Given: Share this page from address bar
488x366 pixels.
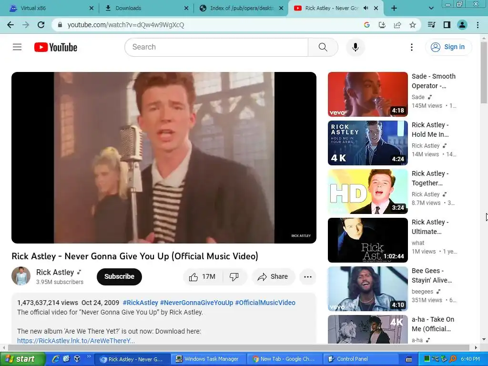Looking at the screenshot, I should (x=397, y=25).
